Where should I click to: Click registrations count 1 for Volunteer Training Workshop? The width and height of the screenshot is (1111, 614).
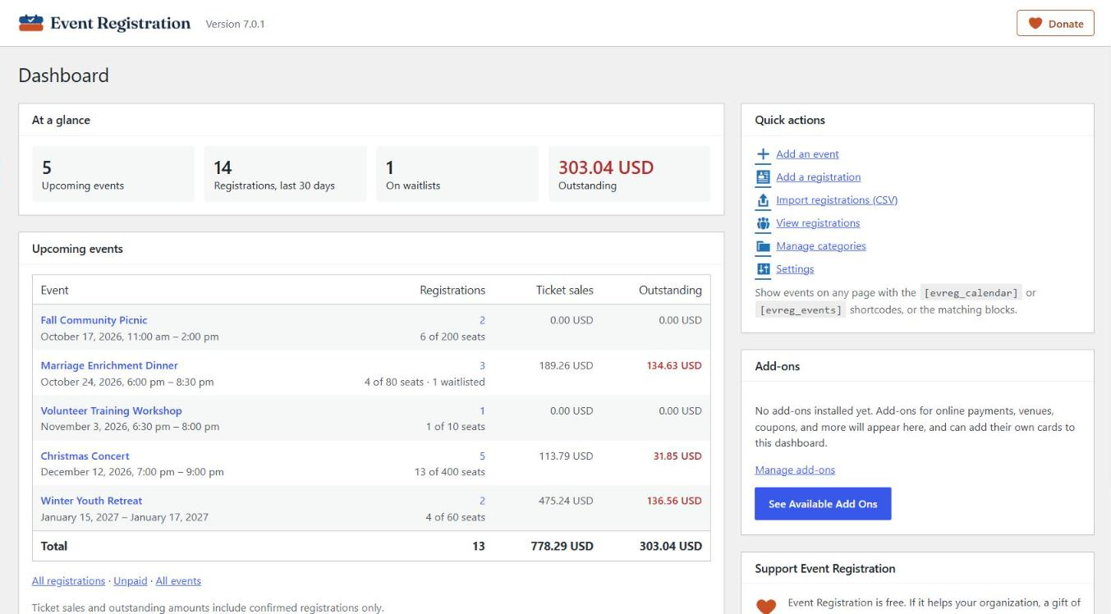[482, 410]
